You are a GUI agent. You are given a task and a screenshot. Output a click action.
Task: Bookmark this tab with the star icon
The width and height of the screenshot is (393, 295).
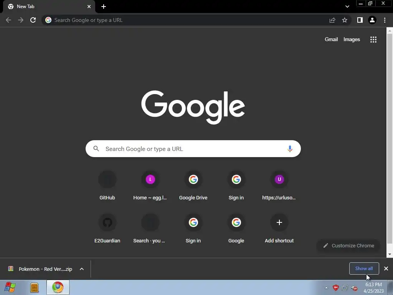(345, 20)
